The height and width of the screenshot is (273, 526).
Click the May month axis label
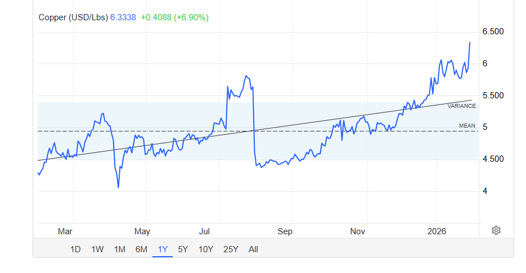coord(142,231)
